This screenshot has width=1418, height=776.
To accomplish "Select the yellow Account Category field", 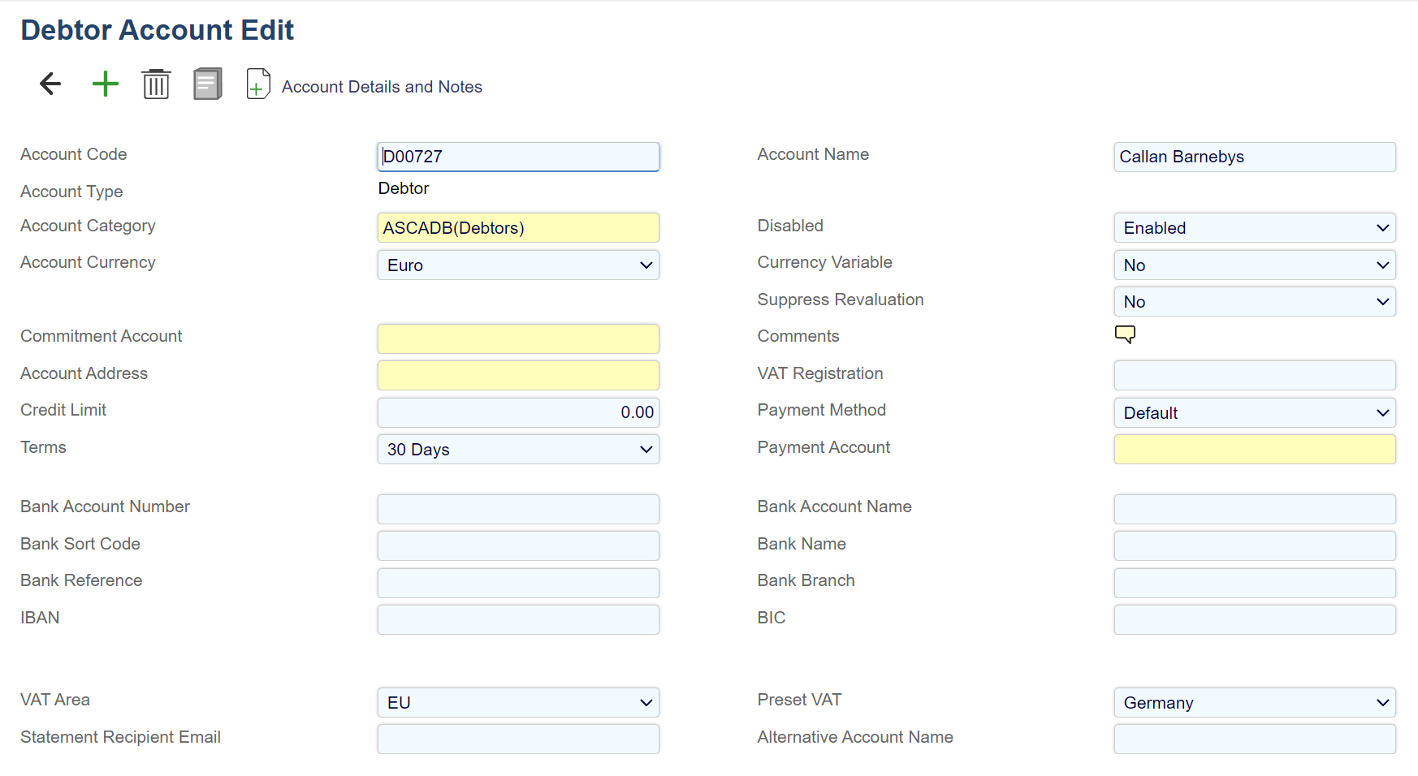I will 518,228.
